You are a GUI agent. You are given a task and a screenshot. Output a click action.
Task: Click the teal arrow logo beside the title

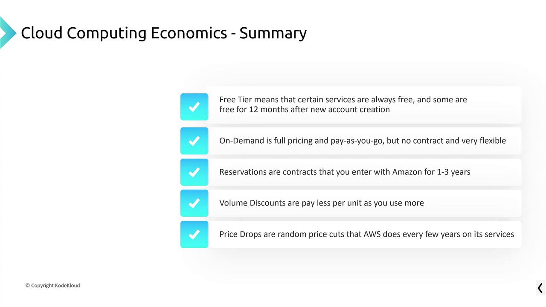pyautogui.click(x=7, y=32)
